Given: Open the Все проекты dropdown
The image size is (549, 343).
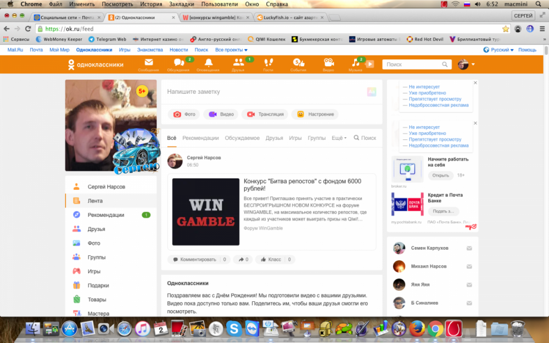Looking at the screenshot, I should [x=231, y=50].
